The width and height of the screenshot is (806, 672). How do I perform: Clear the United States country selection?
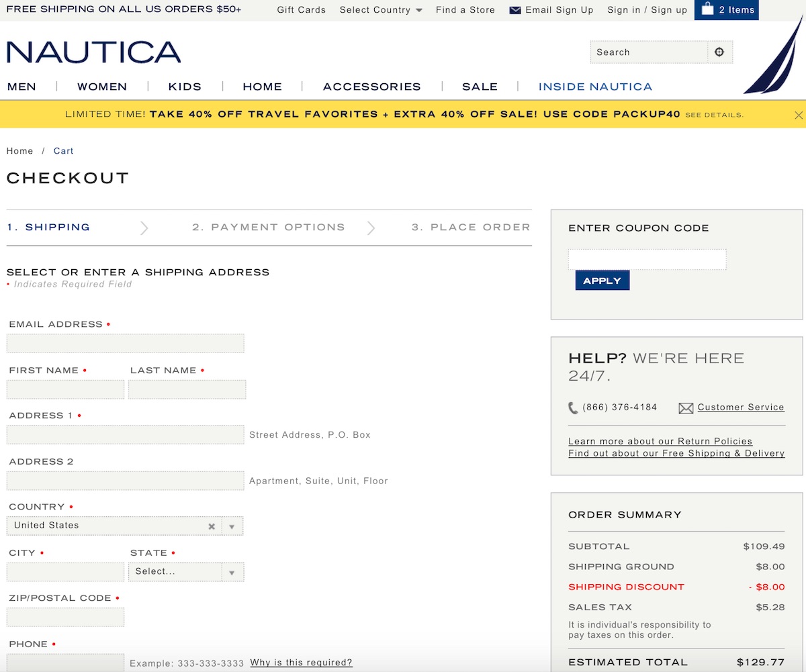click(212, 526)
